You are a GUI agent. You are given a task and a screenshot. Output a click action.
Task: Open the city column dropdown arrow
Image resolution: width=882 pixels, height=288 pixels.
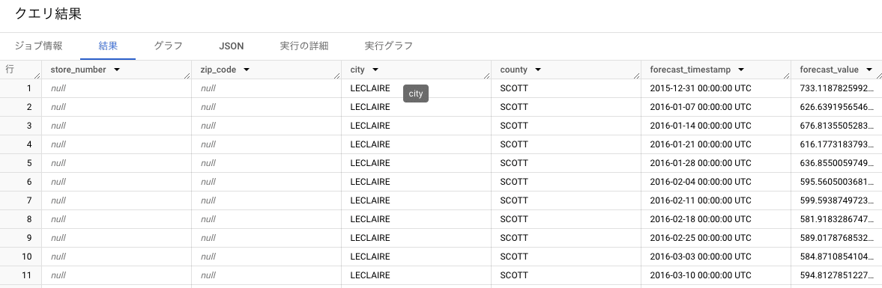[x=375, y=70]
